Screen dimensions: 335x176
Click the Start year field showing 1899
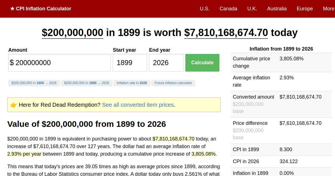130,63
